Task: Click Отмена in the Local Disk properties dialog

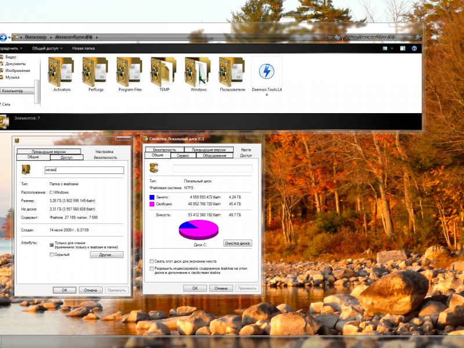Action: pyautogui.click(x=221, y=288)
